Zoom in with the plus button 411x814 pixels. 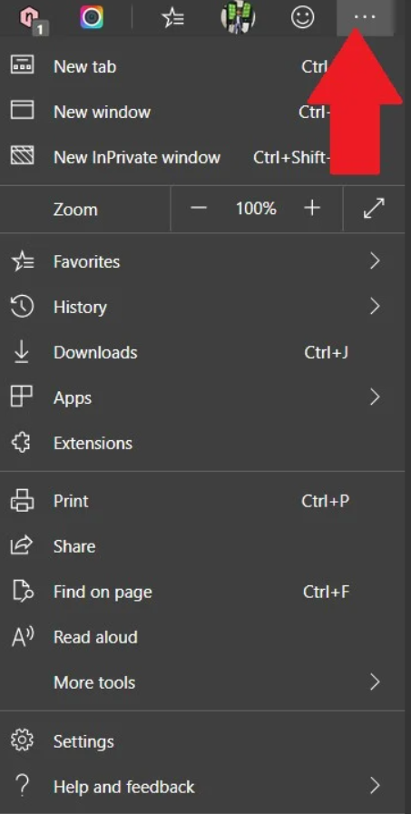click(x=312, y=209)
